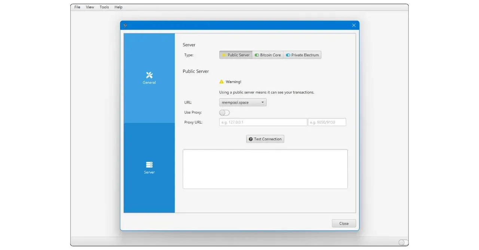Switch server type to Bitcoin Core
This screenshot has width=479, height=250.
pyautogui.click(x=268, y=55)
